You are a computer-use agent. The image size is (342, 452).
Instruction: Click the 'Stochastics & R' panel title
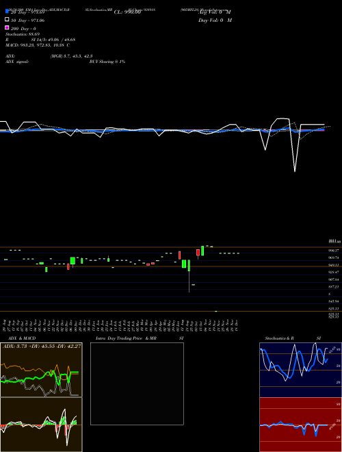point(280,338)
